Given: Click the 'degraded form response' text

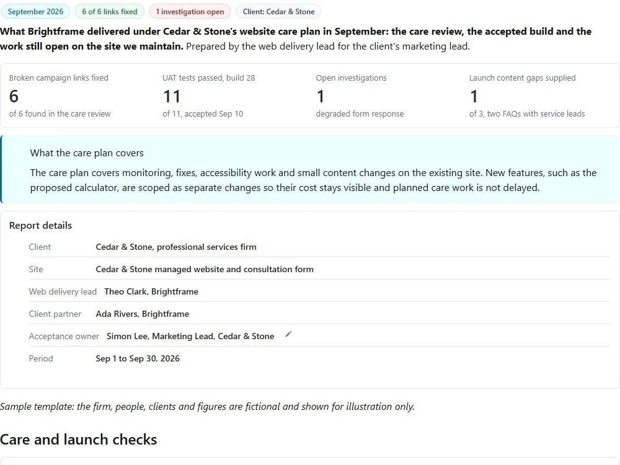Looking at the screenshot, I should 360,114.
